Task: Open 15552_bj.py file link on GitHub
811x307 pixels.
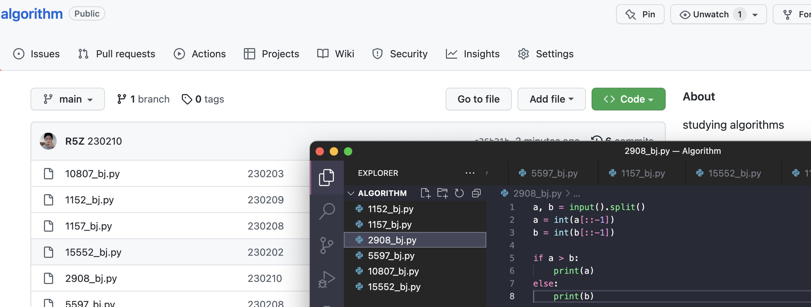Action: coord(93,252)
